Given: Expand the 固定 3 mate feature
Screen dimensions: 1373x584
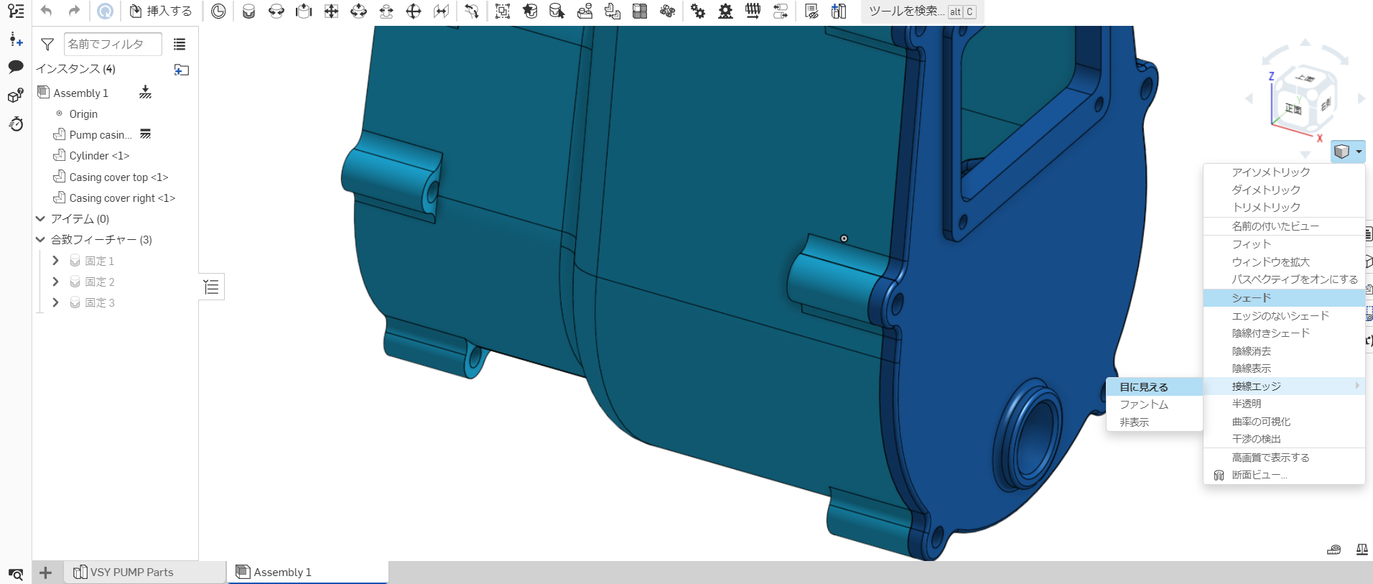Looking at the screenshot, I should coord(55,302).
